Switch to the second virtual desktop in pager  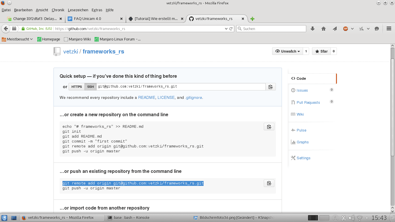(x=324, y=218)
